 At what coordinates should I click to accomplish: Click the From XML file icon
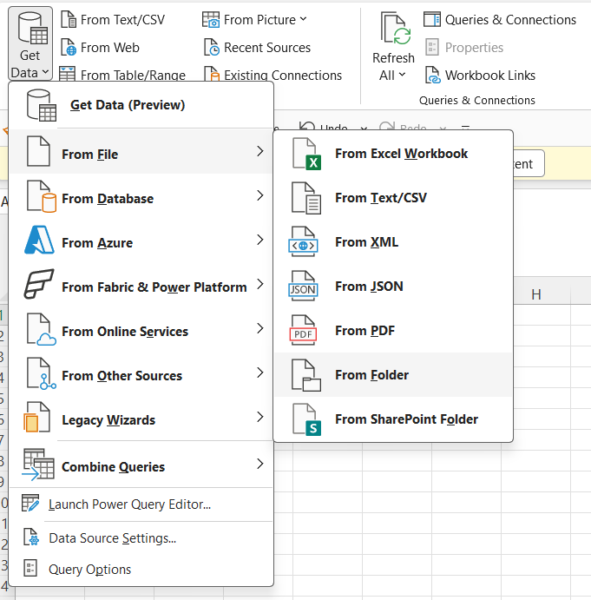303,241
